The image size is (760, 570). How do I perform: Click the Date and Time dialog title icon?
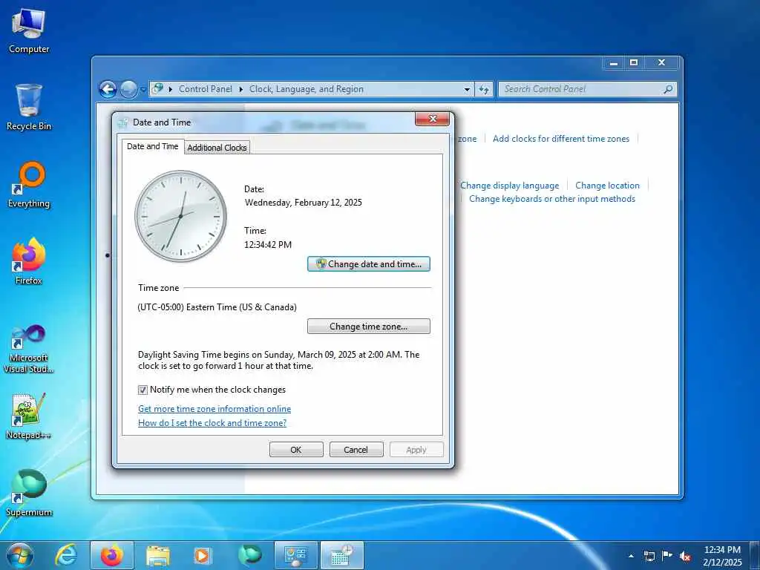pos(123,122)
